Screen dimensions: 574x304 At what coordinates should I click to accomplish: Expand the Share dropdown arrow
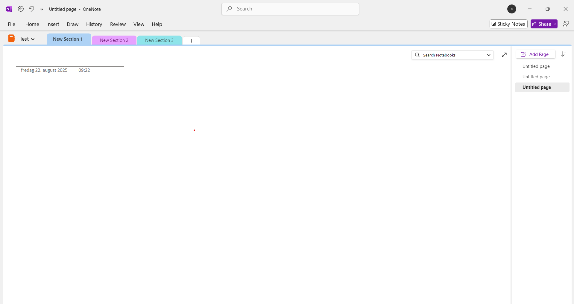[555, 24]
